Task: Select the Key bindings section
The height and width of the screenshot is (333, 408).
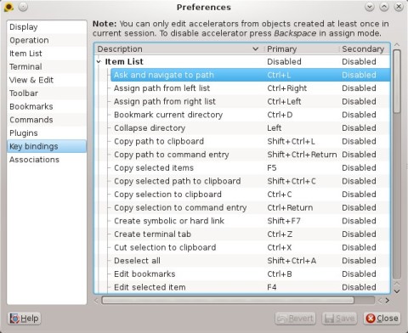Action: (47, 146)
